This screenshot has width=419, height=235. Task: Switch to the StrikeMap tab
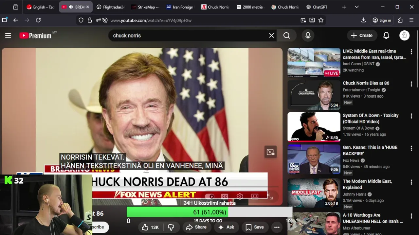click(145, 7)
